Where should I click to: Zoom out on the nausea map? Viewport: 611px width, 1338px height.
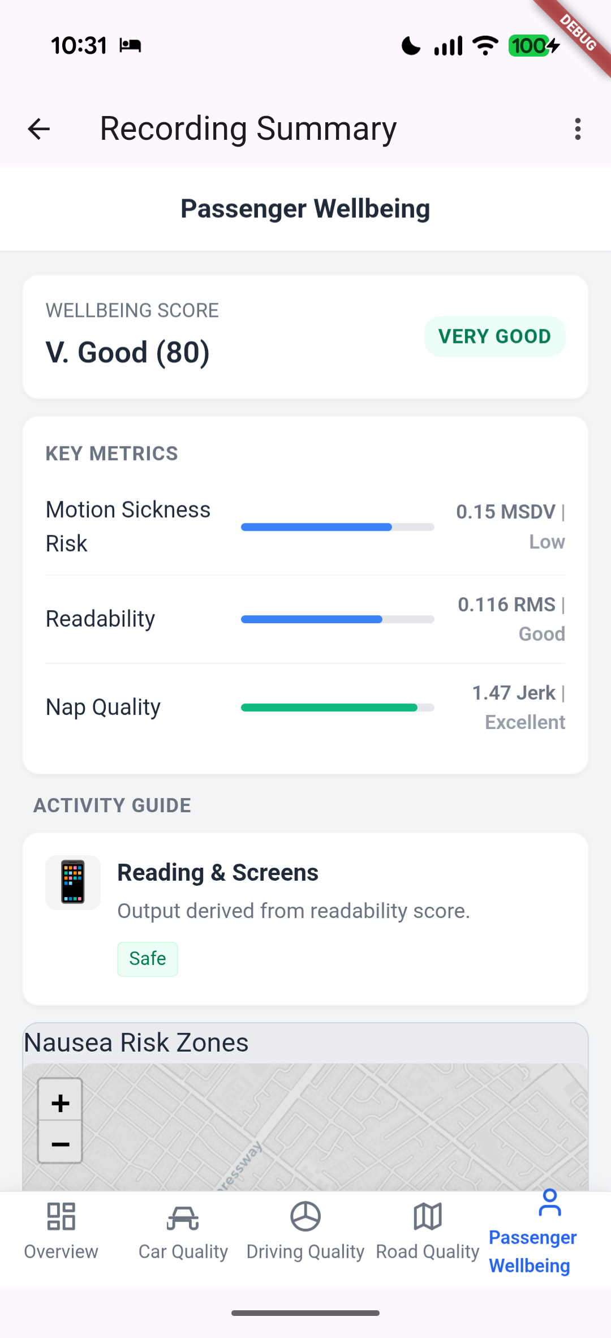click(x=61, y=1144)
